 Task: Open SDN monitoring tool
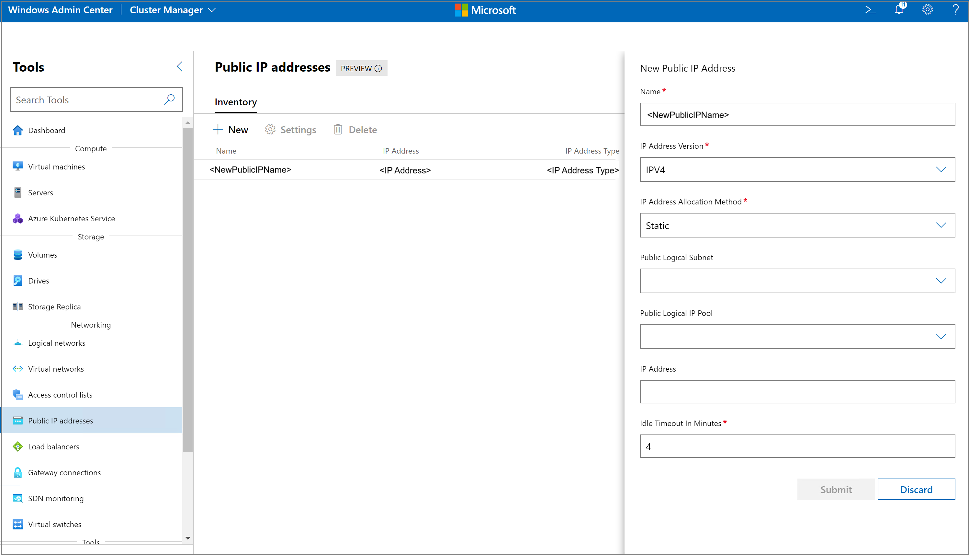coord(56,498)
